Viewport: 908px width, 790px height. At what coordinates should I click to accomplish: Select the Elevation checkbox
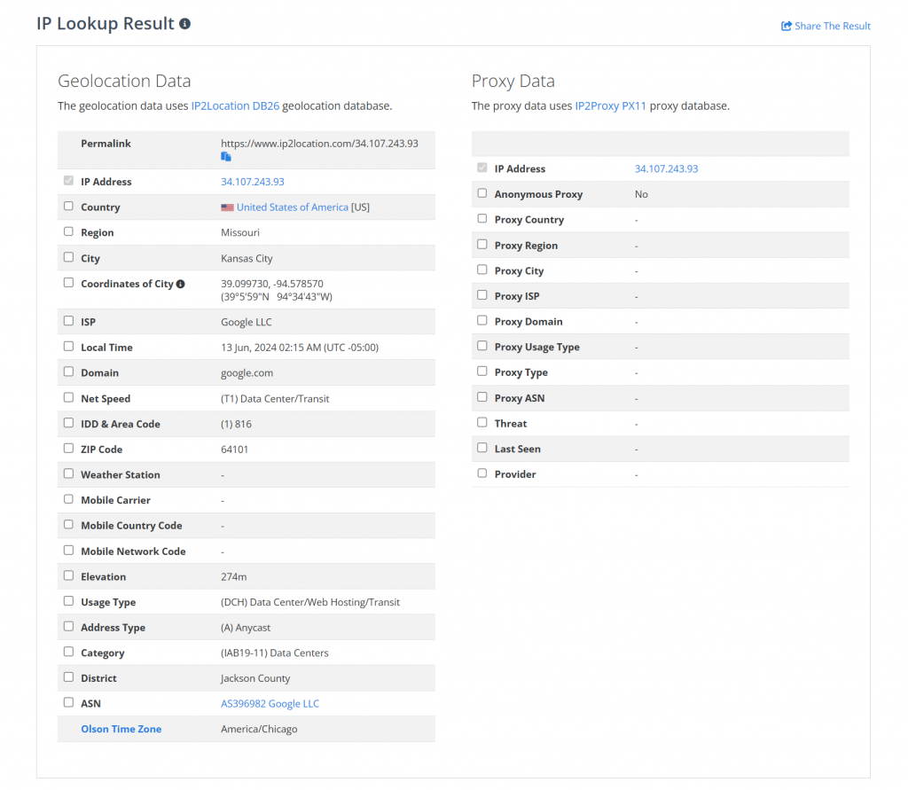coord(68,576)
